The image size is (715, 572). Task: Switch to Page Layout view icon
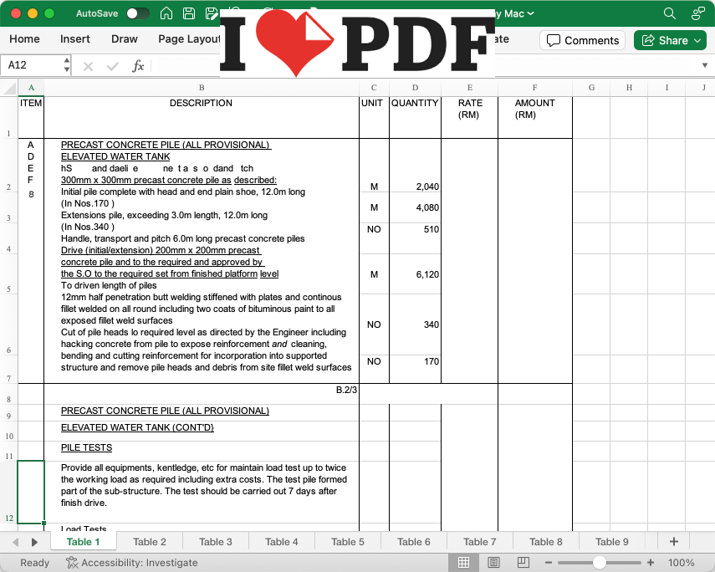(493, 563)
